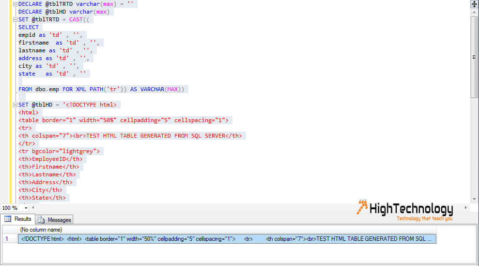Click the split editor handle icon
Viewport: 479px width, 266px height.
[x=474, y=4]
